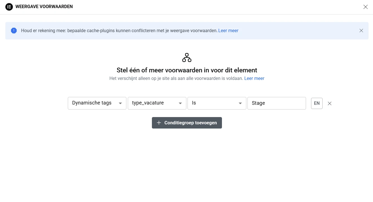The width and height of the screenshot is (373, 202).
Task: Close the Weergave Voorwaarden dialog
Action: pyautogui.click(x=365, y=7)
